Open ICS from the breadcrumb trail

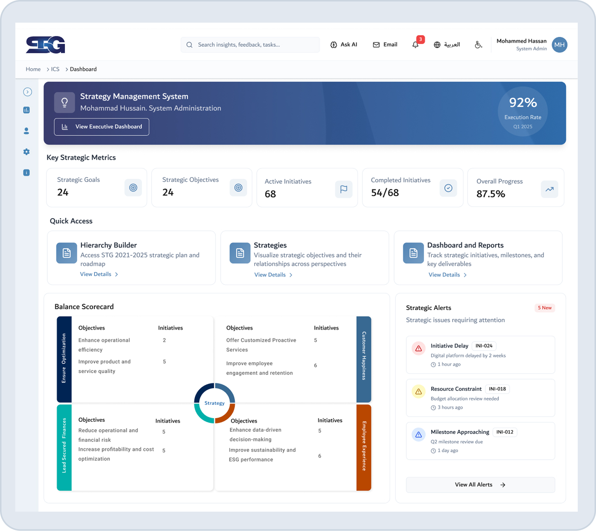(54, 69)
